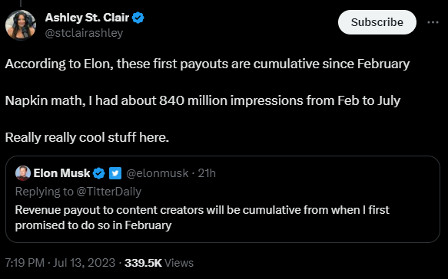The width and height of the screenshot is (448, 279).
Task: Click the 21h timestamp on quoted tweet
Action: point(207,173)
